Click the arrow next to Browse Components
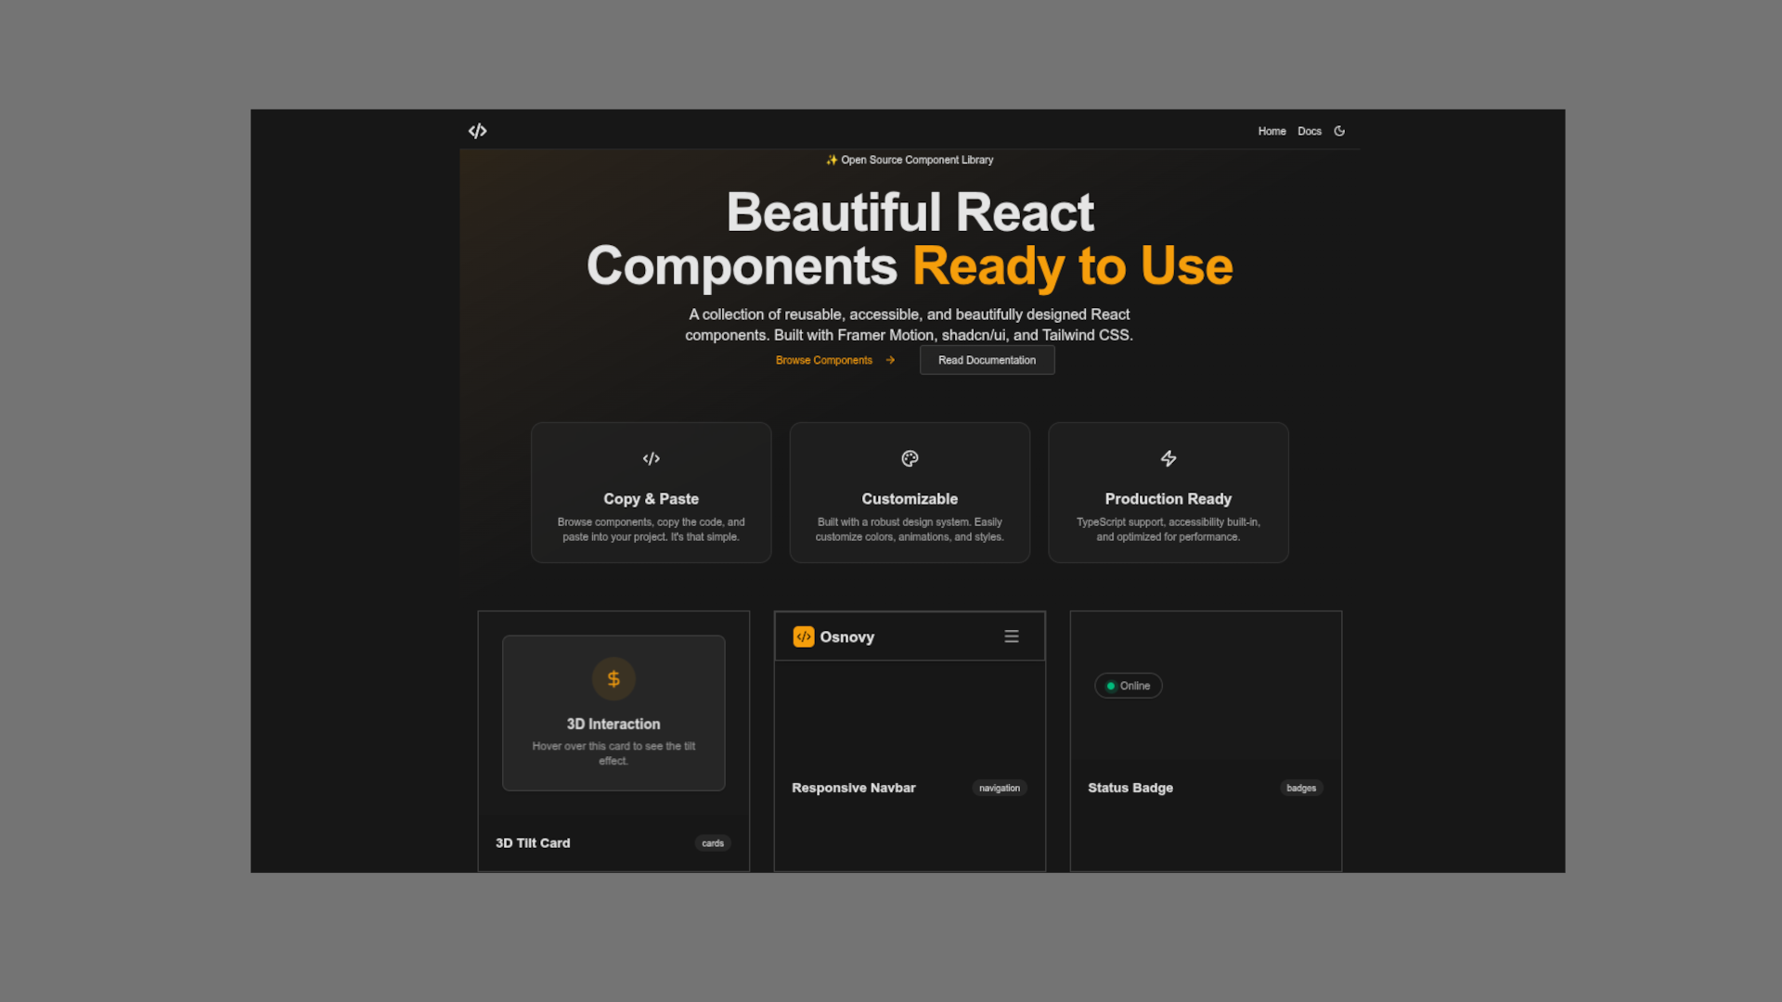Image resolution: width=1782 pixels, height=1002 pixels. click(x=890, y=360)
